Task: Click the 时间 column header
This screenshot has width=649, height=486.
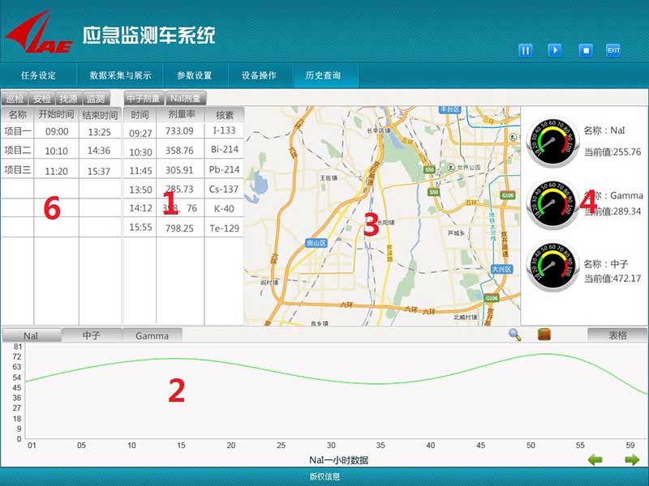Action: pos(140,114)
